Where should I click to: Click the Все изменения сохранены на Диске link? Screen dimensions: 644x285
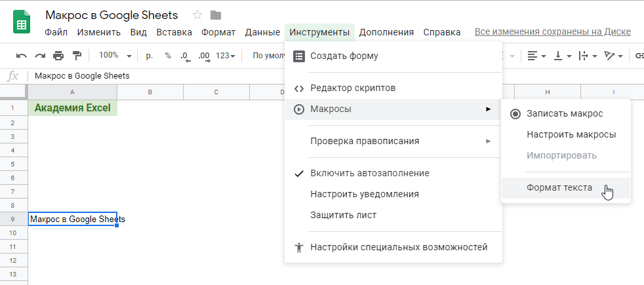tap(552, 31)
